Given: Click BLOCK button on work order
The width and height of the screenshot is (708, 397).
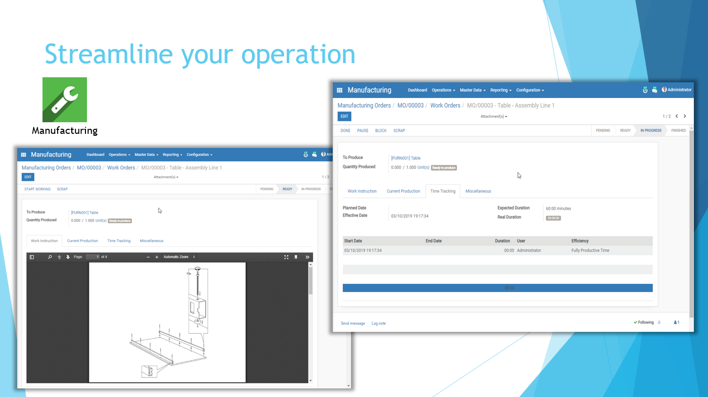Looking at the screenshot, I should pos(381,130).
